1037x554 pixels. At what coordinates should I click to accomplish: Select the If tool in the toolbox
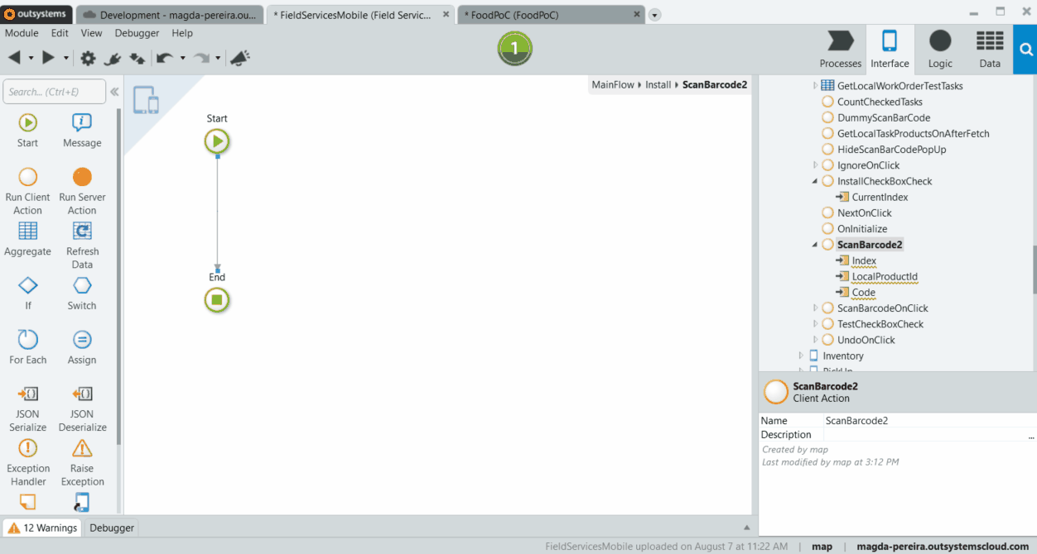pyautogui.click(x=27, y=291)
